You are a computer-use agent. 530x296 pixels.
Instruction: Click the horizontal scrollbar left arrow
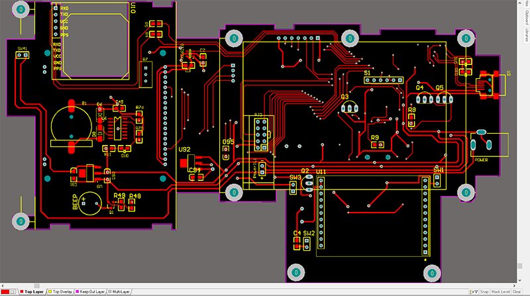pyautogui.click(x=3, y=286)
